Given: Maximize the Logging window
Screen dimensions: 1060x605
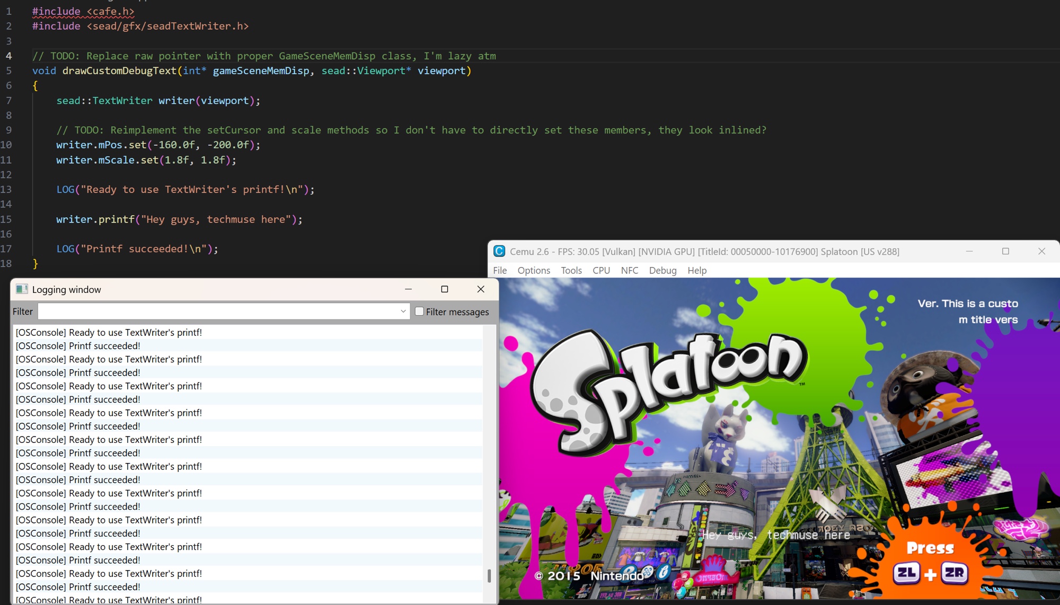Looking at the screenshot, I should (444, 289).
